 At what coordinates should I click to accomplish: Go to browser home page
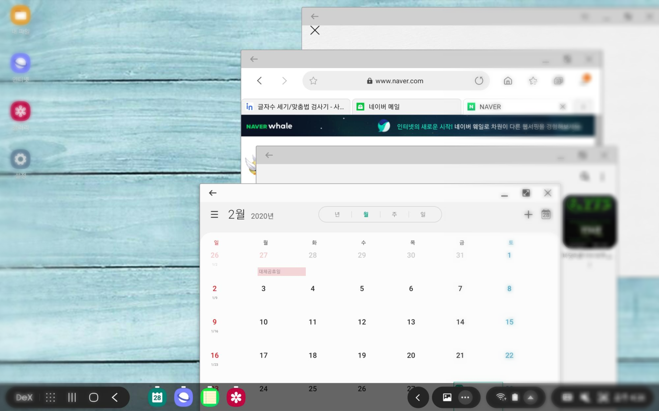tap(508, 81)
